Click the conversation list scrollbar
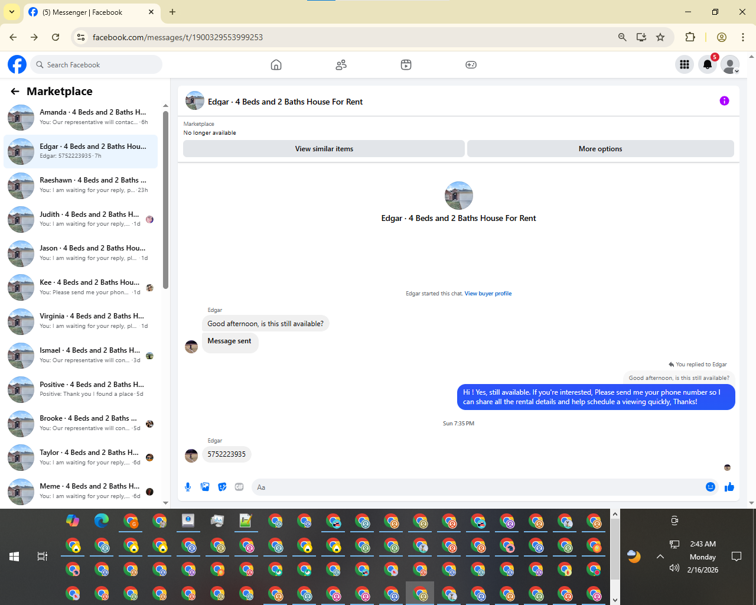The image size is (756, 605). point(165,201)
